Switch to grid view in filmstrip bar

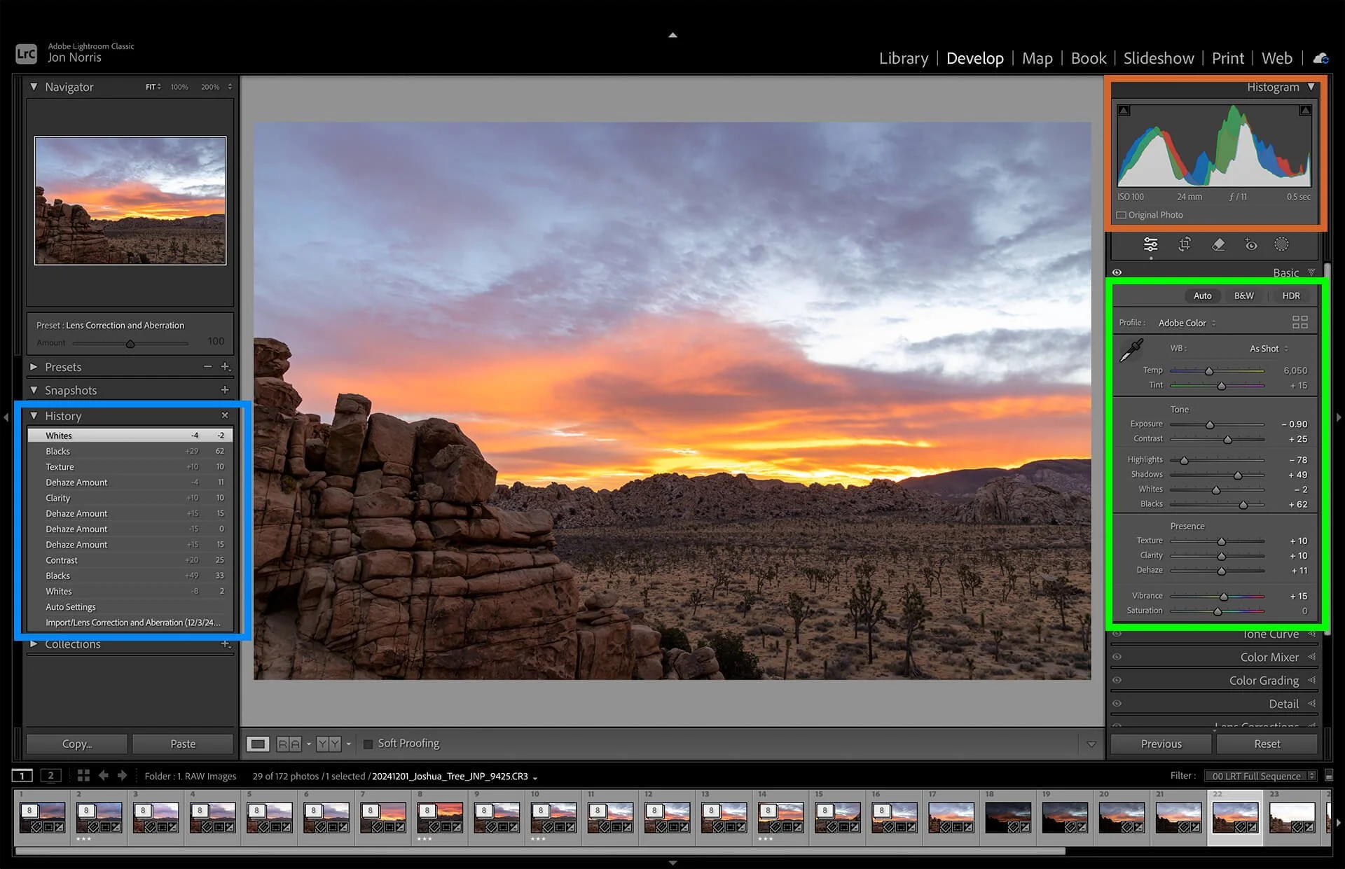pos(83,775)
